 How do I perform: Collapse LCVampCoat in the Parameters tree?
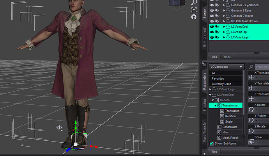point(210,95)
